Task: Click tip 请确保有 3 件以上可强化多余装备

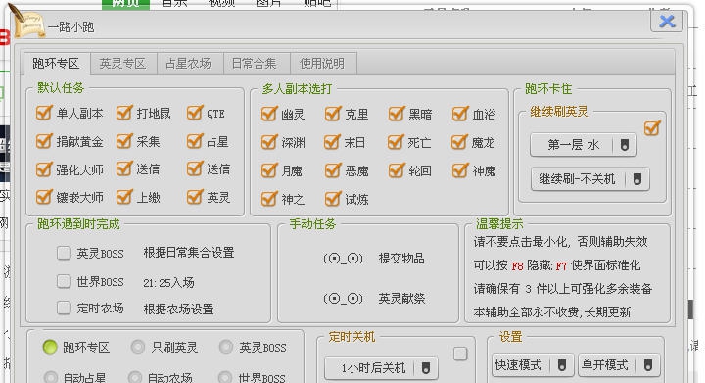Action: point(562,289)
